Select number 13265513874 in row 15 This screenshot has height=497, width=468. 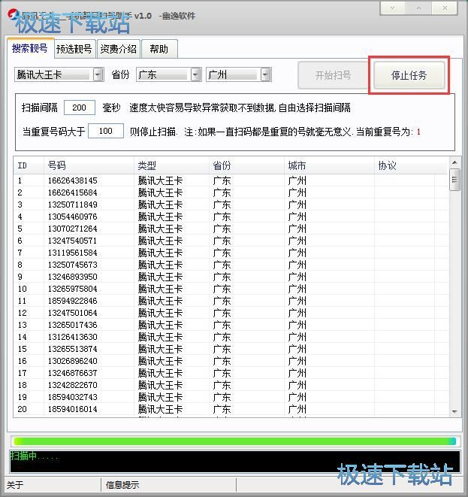click(x=73, y=349)
